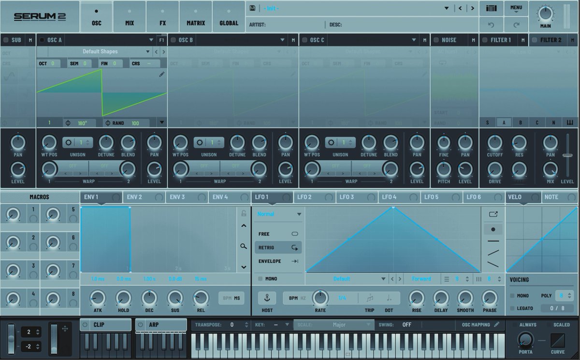
Task: Open the MENU button
Action: pyautogui.click(x=516, y=8)
